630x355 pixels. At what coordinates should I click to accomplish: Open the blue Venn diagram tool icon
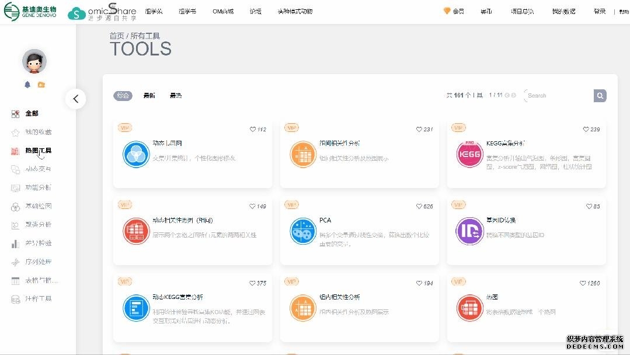(136, 155)
